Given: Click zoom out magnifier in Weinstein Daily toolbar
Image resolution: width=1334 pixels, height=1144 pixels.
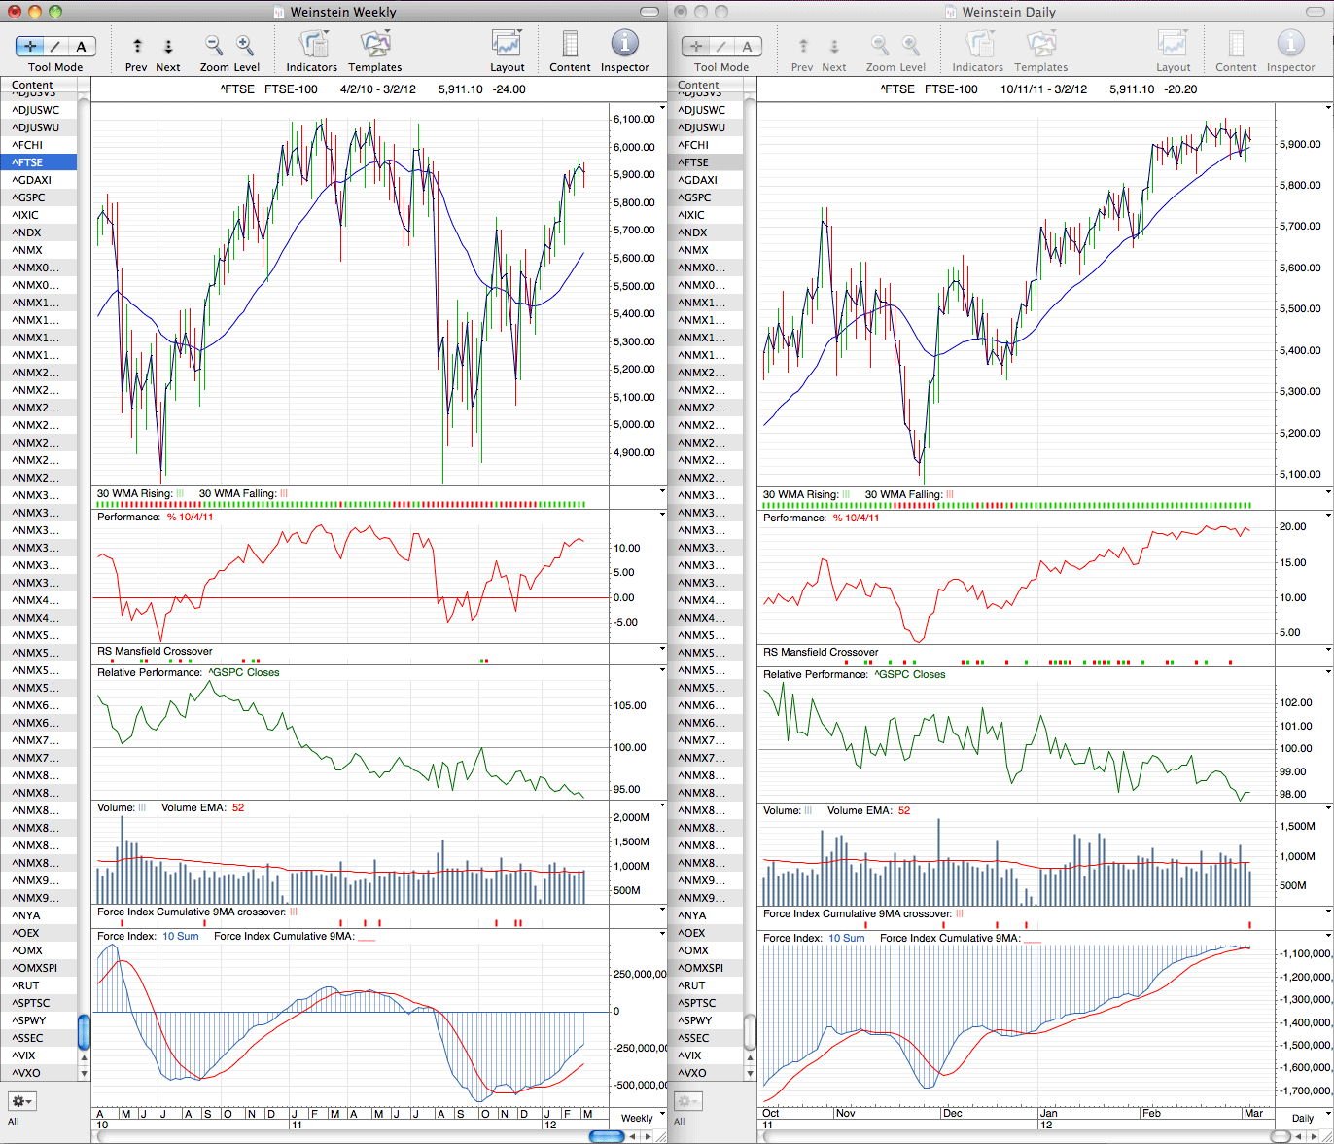Looking at the screenshot, I should pos(880,45).
